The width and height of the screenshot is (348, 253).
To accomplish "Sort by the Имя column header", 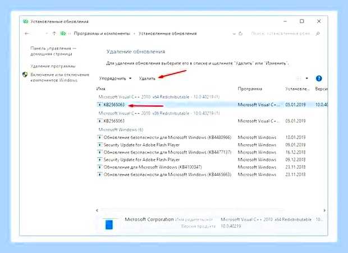I will point(101,89).
